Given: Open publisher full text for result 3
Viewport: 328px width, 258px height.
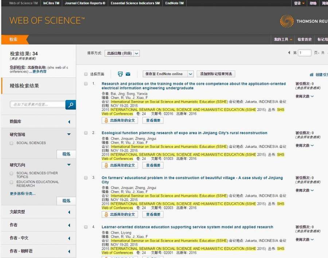Looking at the screenshot, I should click(x=120, y=214).
